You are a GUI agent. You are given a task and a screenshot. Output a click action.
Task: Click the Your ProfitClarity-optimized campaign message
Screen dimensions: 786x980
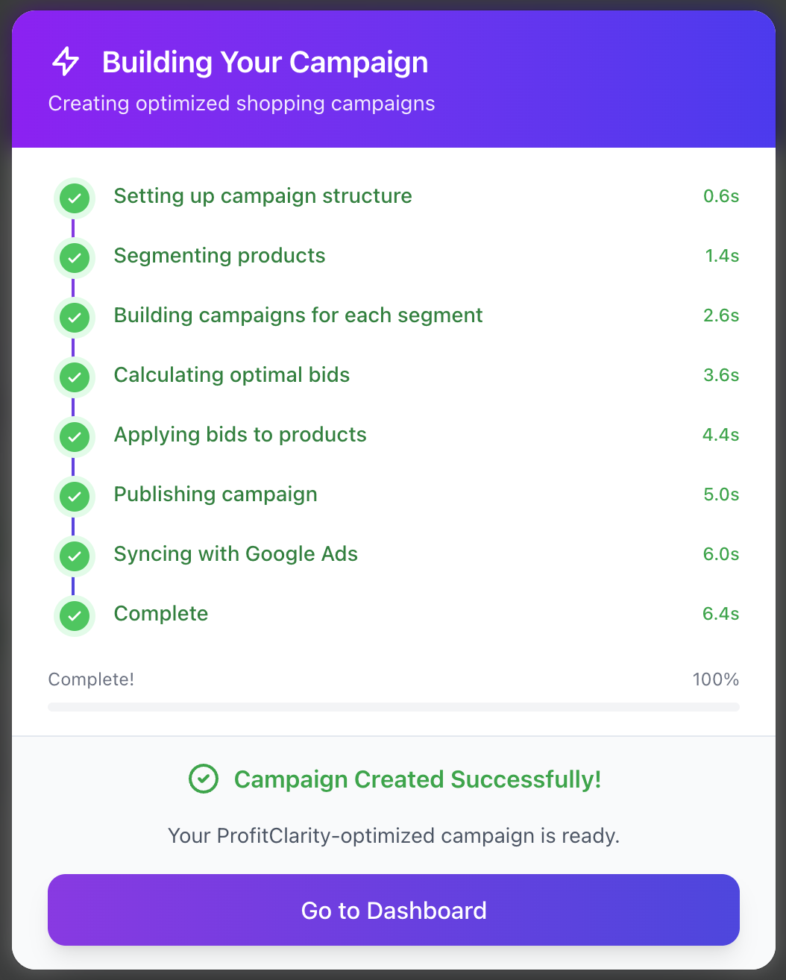click(x=393, y=836)
